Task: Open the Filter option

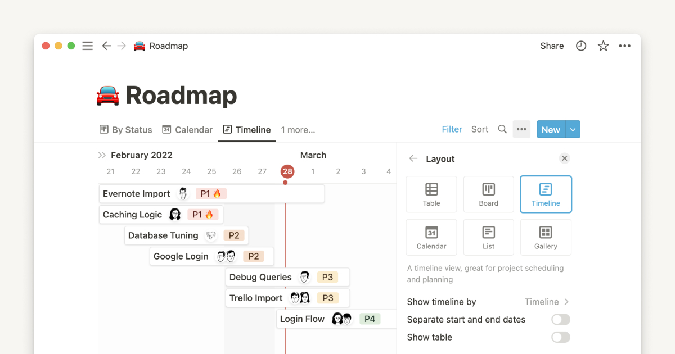Action: (x=452, y=129)
